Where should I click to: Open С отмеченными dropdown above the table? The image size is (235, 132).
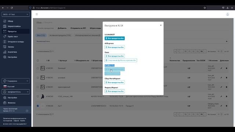(45, 51)
